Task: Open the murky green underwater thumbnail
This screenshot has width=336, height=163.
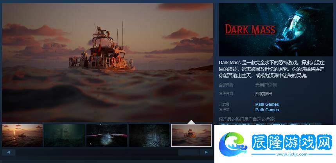Action: pos(65,136)
